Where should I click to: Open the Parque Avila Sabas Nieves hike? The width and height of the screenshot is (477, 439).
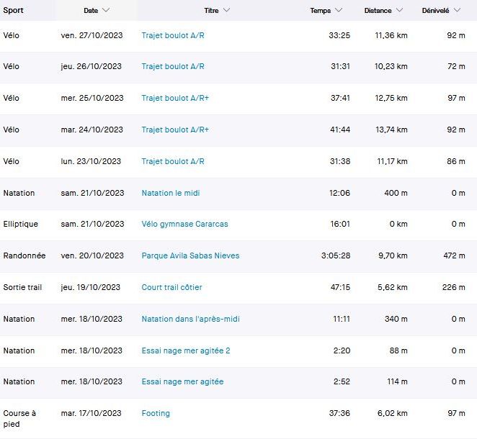tap(190, 255)
